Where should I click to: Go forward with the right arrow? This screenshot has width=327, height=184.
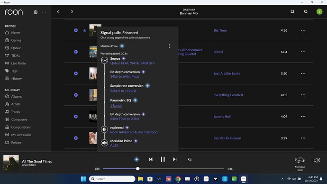pos(72,12)
